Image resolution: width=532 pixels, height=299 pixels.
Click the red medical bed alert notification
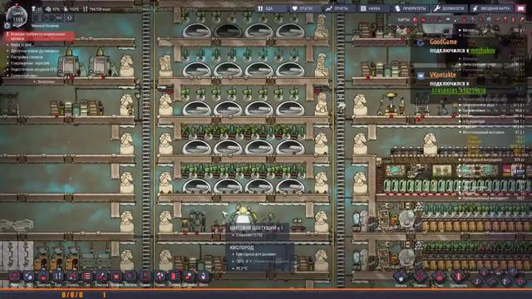click(x=40, y=37)
